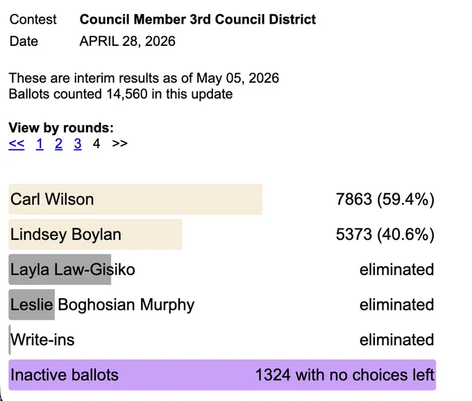Click the Write-ins row
Screen dimensions: 472x401
click(x=222, y=339)
